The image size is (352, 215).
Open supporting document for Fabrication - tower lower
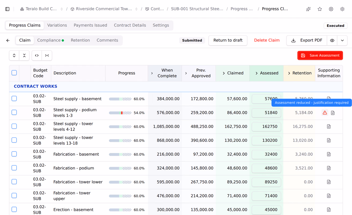[x=329, y=182]
